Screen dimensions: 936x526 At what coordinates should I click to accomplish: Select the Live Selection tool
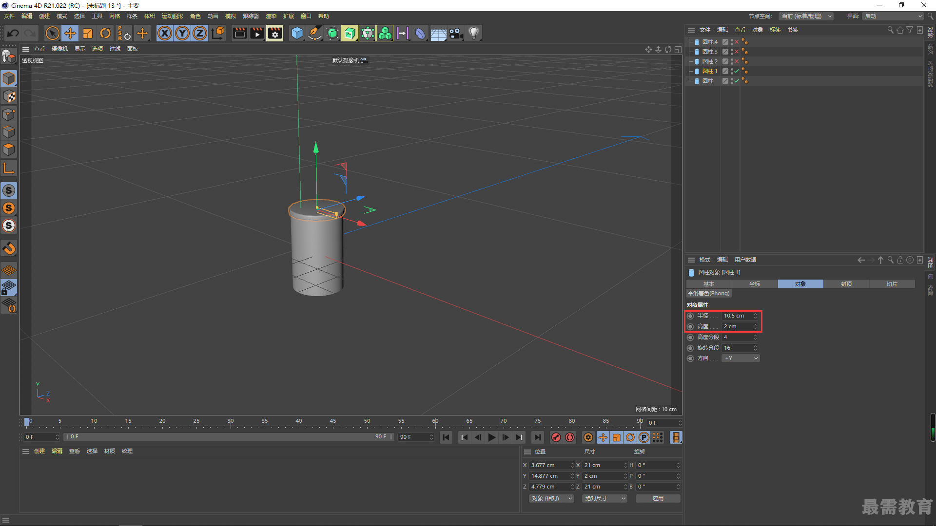tap(52, 33)
